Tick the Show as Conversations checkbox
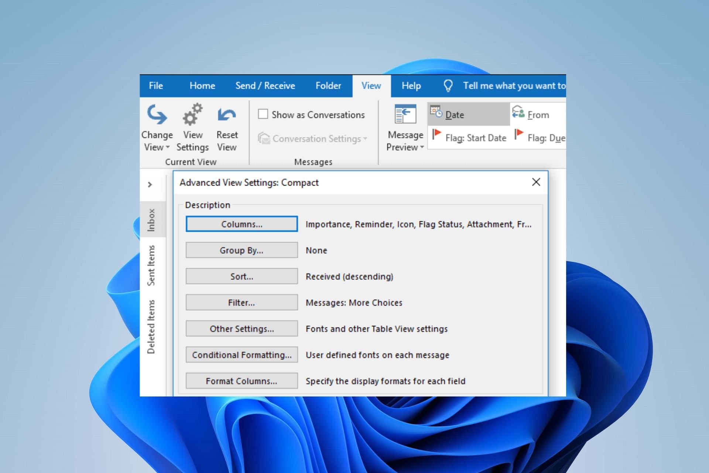This screenshot has height=473, width=709. click(x=263, y=114)
